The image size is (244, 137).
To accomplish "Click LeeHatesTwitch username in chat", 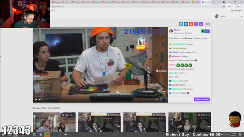I will click(x=178, y=44).
